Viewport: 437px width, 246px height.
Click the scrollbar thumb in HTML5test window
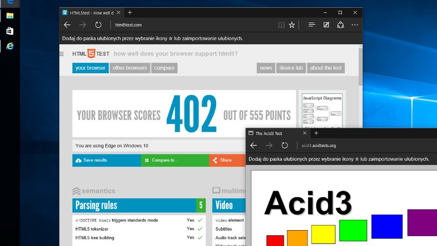[360, 67]
